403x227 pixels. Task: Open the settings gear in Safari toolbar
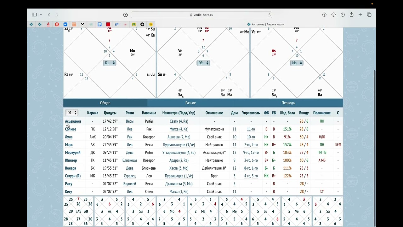333,15
